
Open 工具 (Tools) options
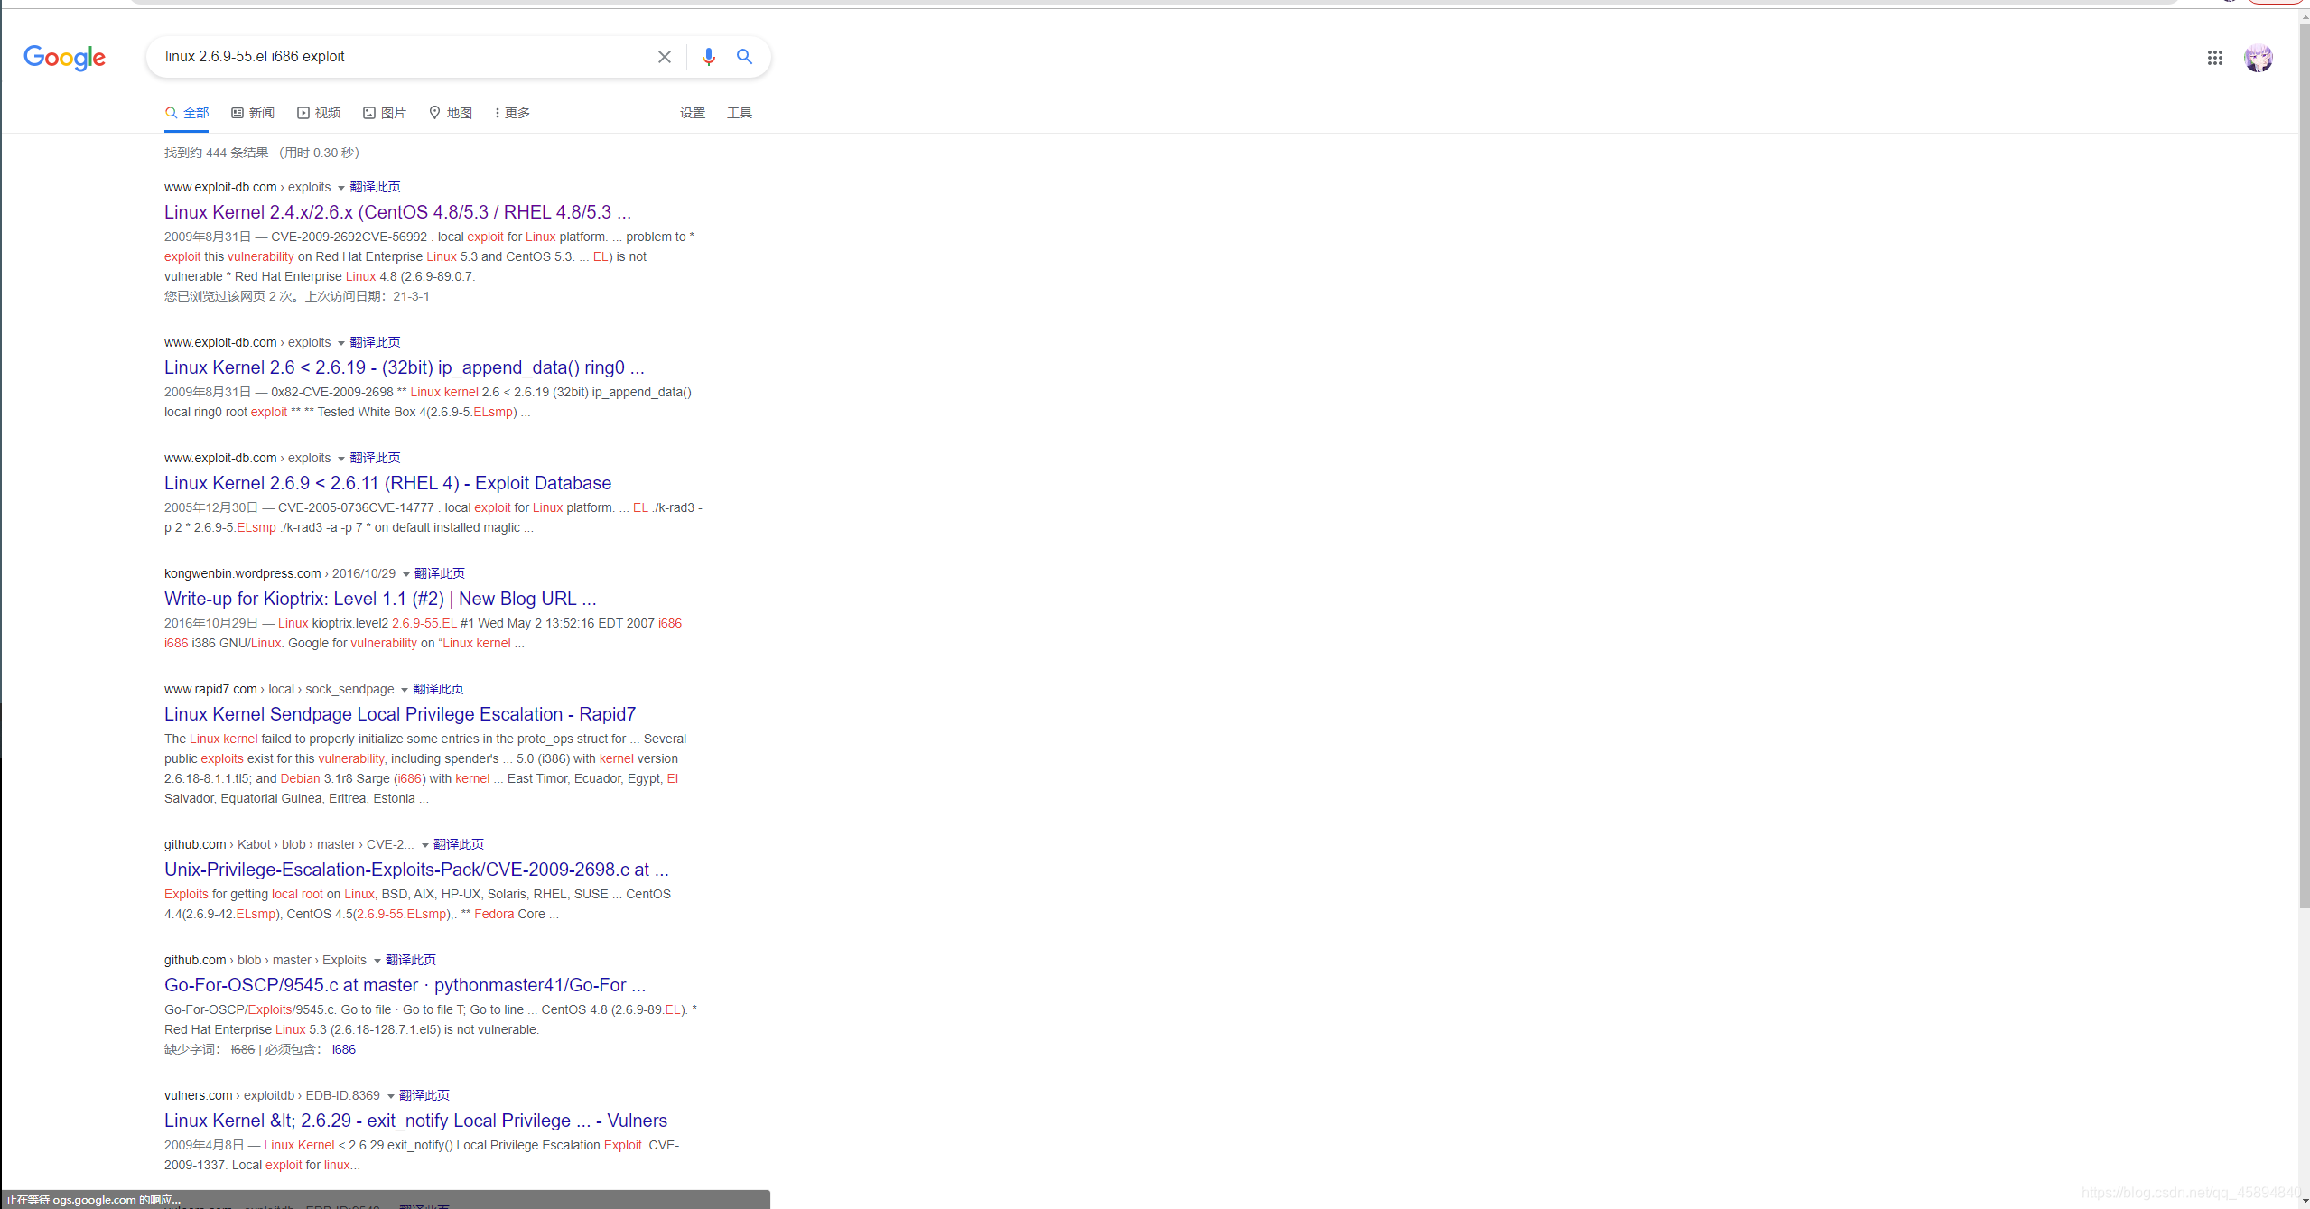(x=740, y=112)
